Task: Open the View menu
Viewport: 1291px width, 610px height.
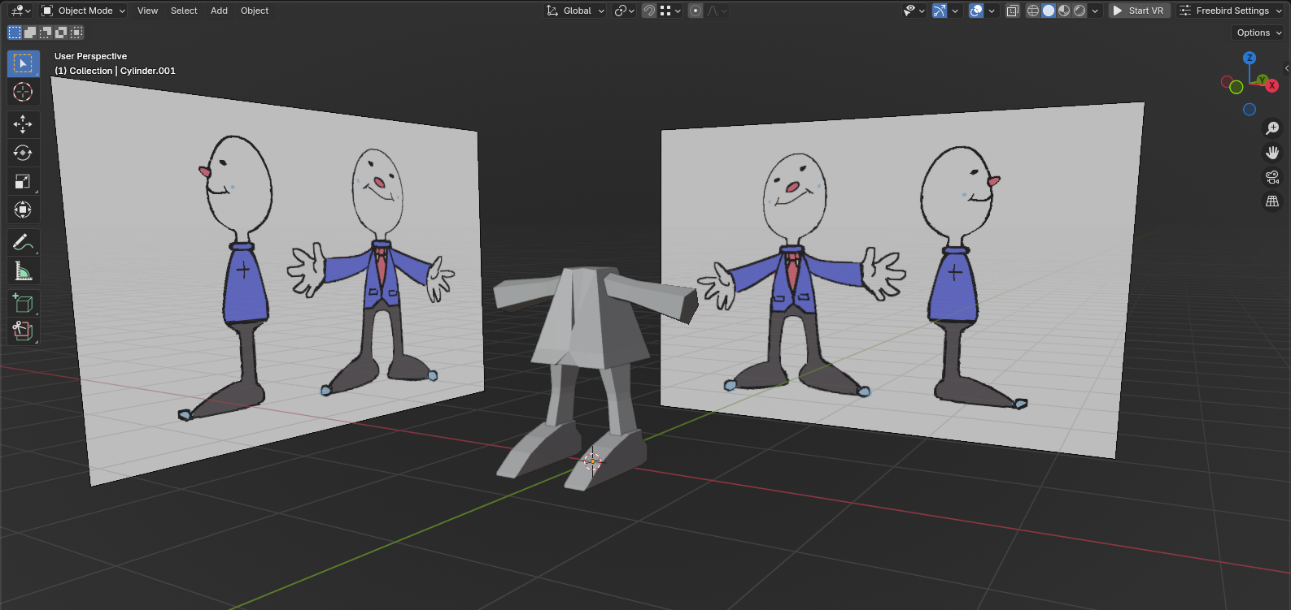Action: pyautogui.click(x=147, y=11)
